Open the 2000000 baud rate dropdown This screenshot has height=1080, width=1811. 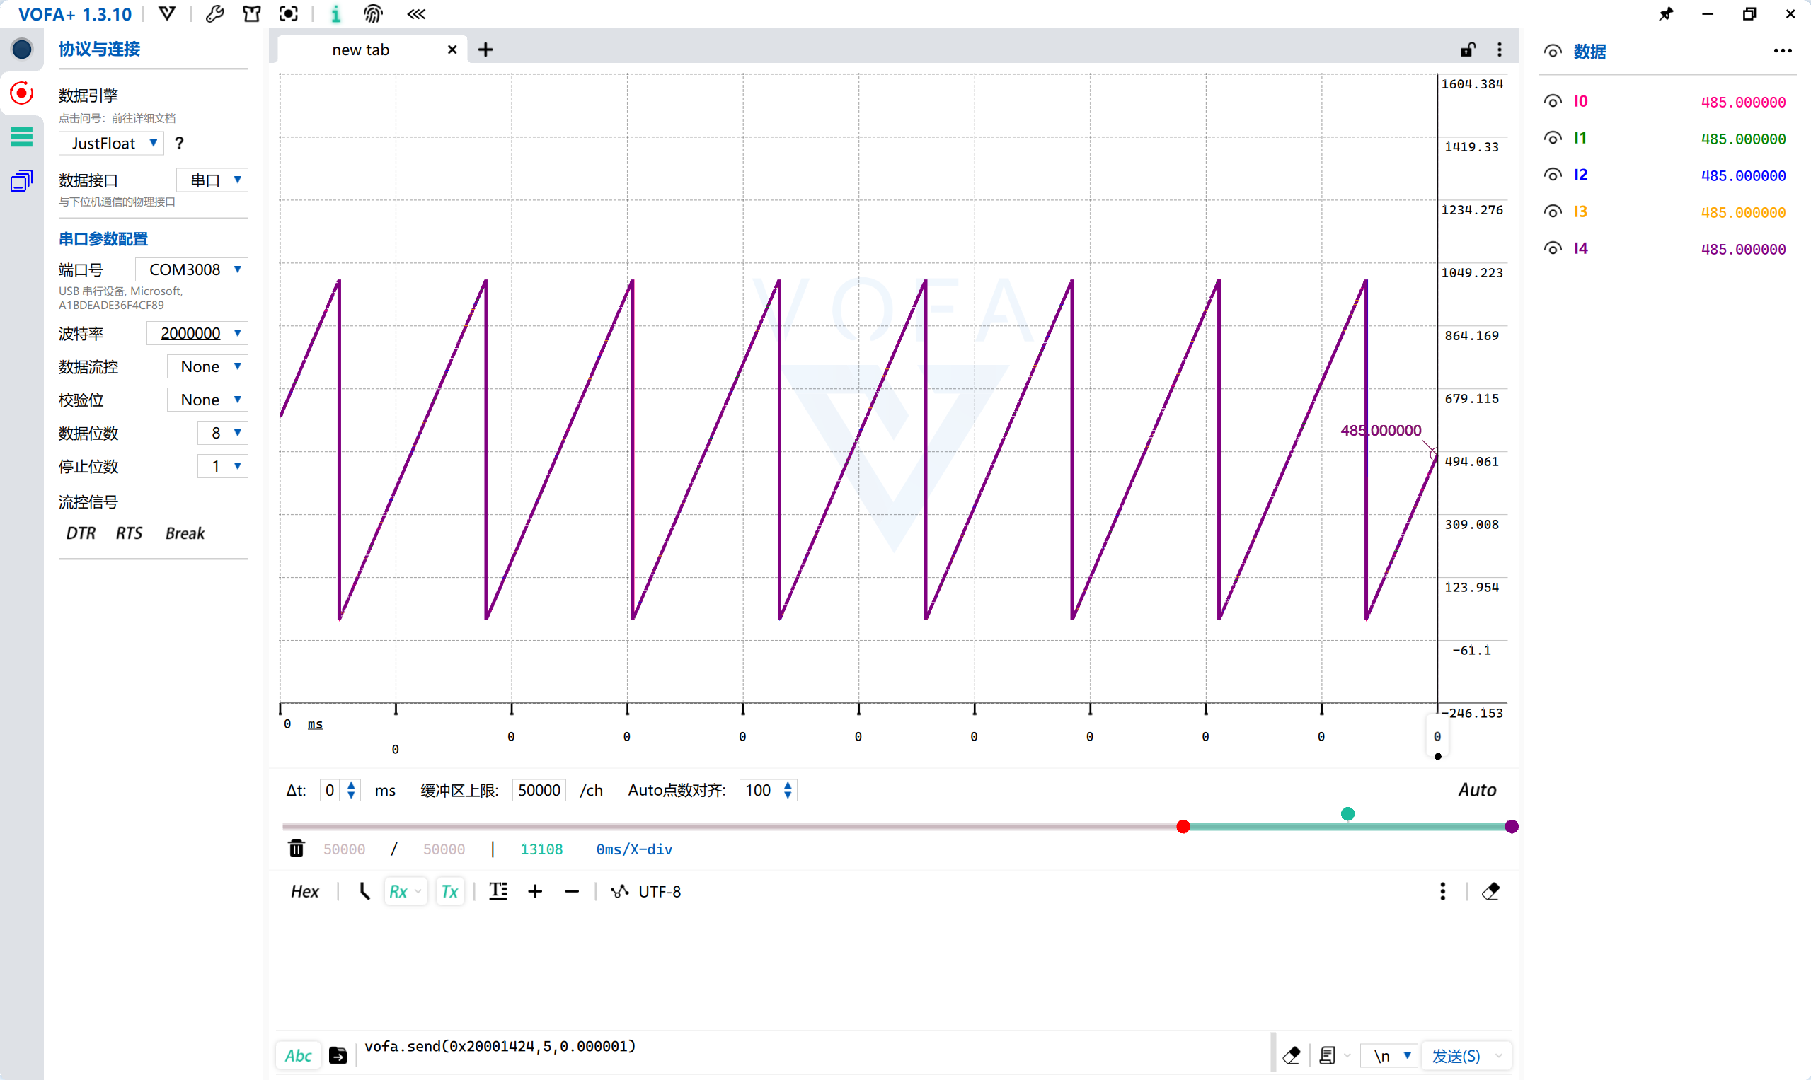tap(197, 333)
